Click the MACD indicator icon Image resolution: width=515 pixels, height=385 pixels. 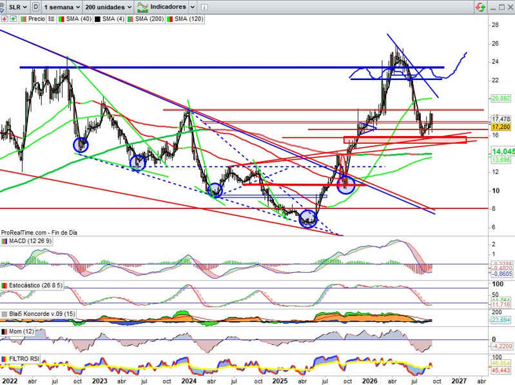5,241
